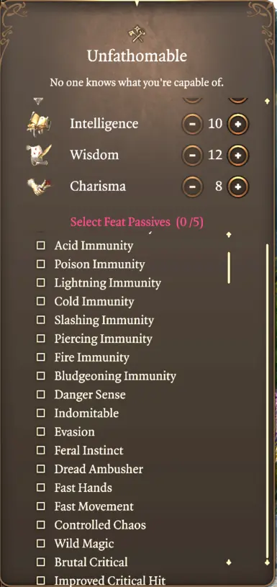
Task: Check Brutal Critical in the passives list
Action: point(40,562)
